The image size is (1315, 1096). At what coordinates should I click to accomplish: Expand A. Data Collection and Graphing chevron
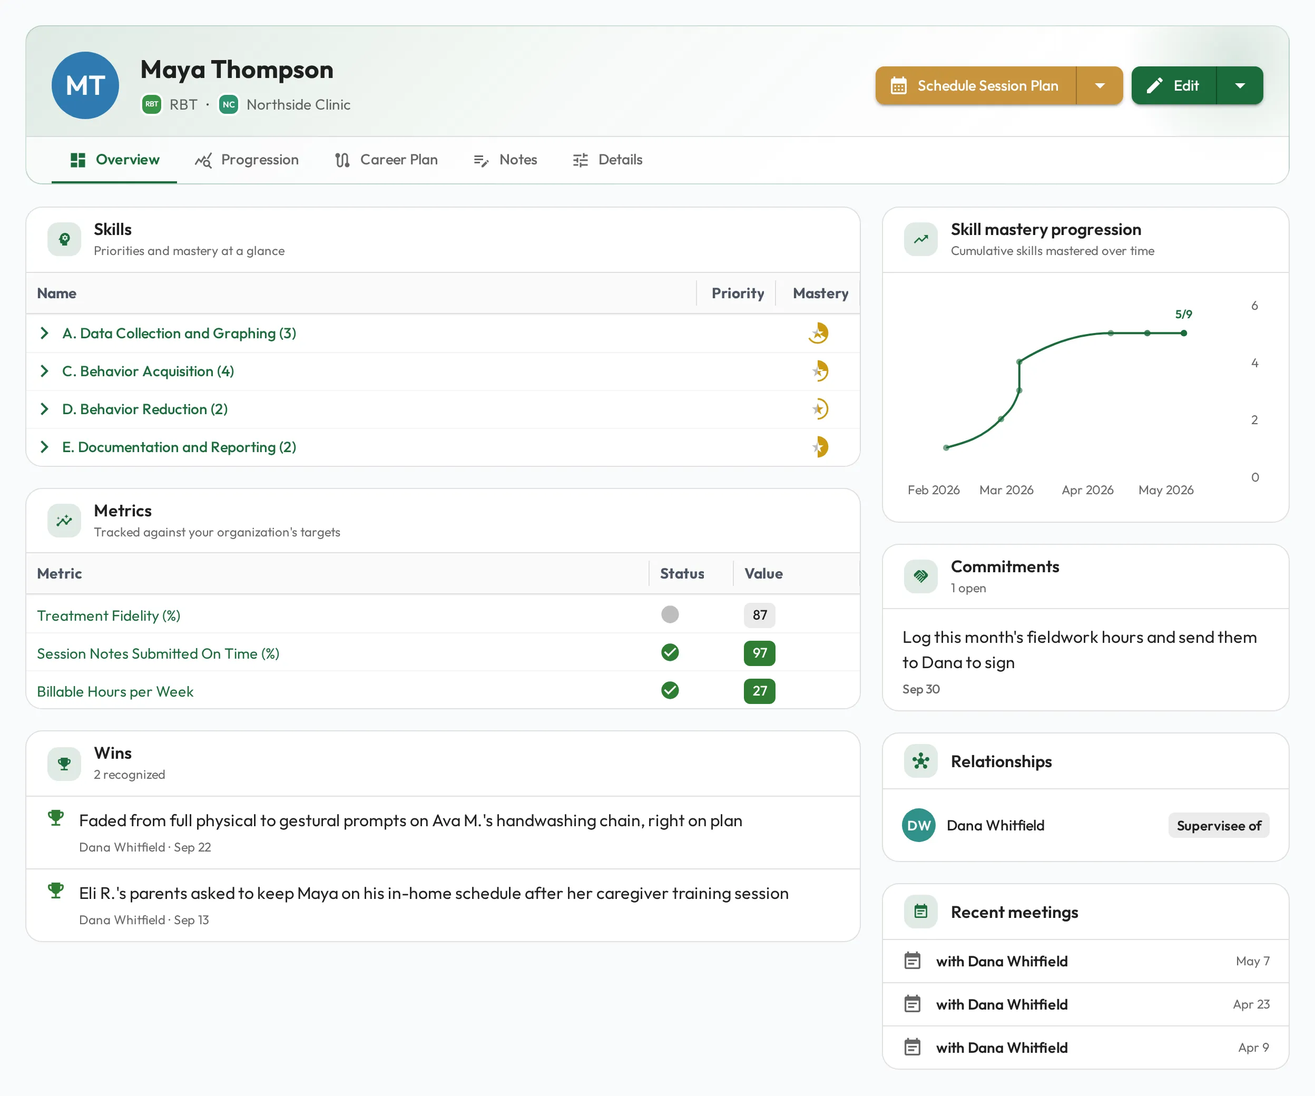click(44, 333)
